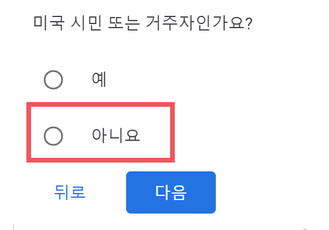Select the 예 radio button circle
This screenshot has width=329, height=230.
(x=53, y=80)
